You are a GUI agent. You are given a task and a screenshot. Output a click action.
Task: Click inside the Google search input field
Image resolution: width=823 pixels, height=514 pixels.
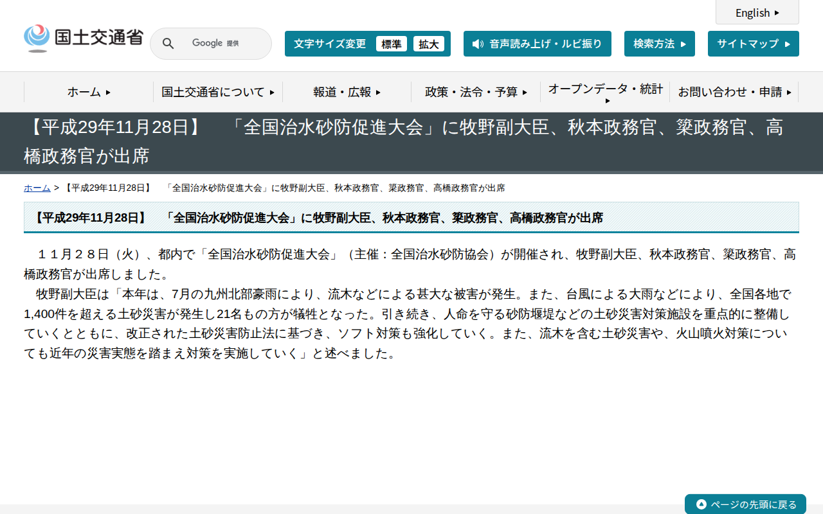[x=222, y=44]
